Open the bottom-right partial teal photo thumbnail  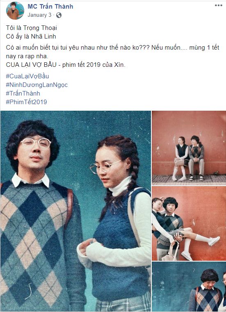pyautogui.click(x=189, y=287)
